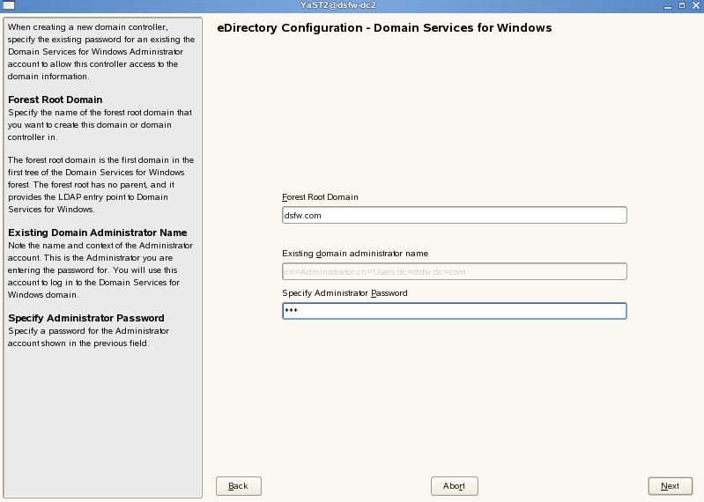Abort the eDirectory configuration wizard
This screenshot has height=502, width=704.
(x=454, y=486)
